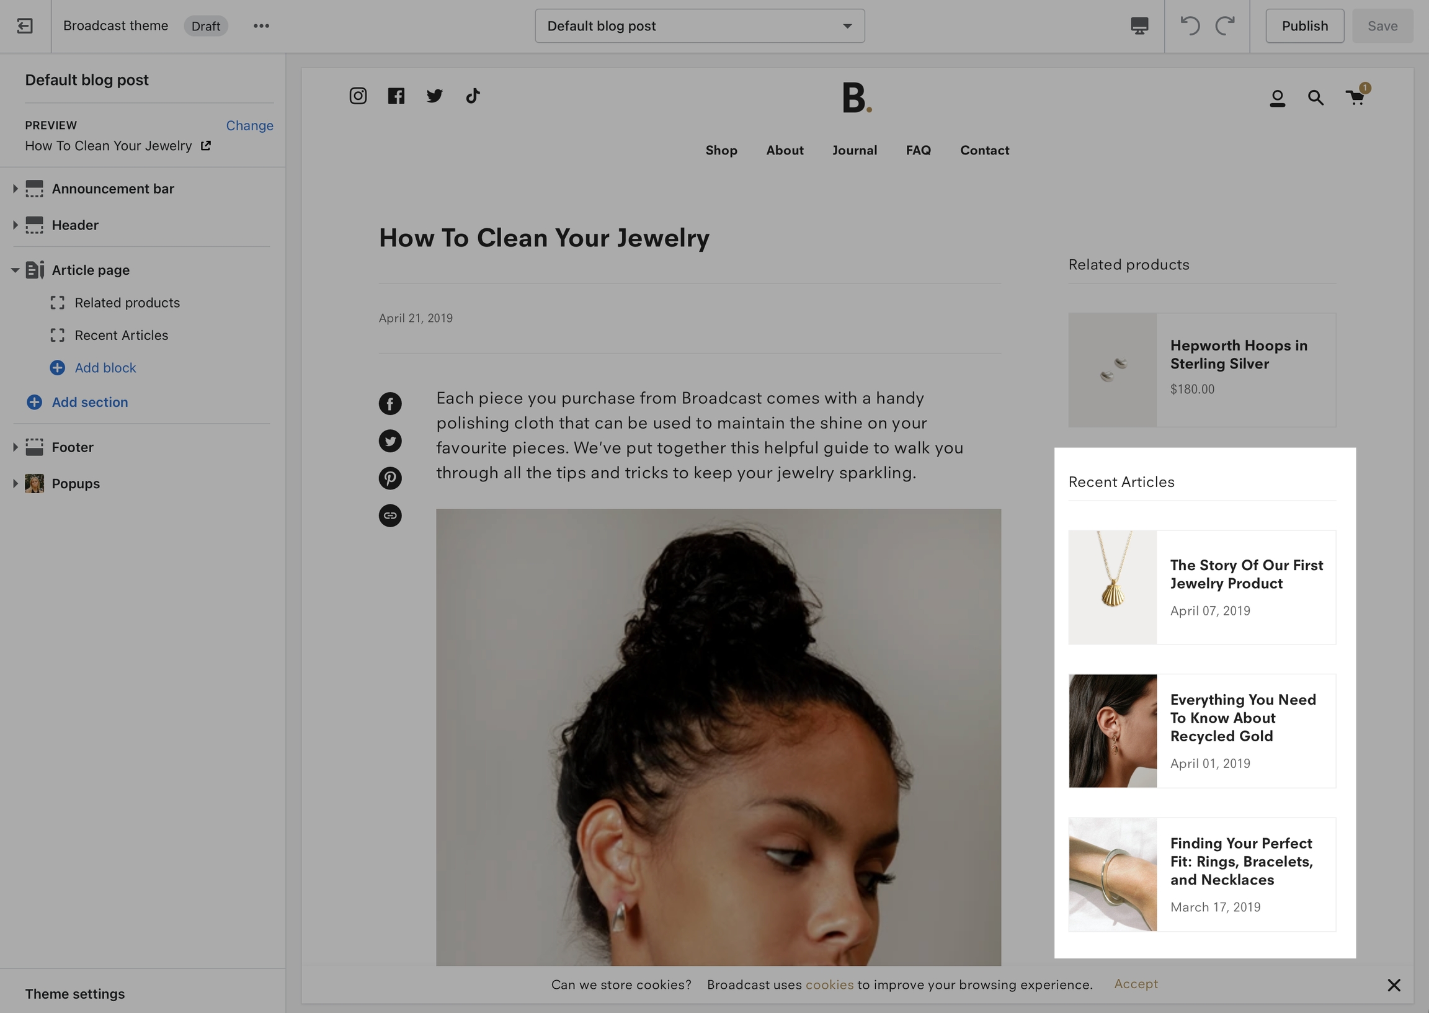Click the search magnifier in store header
The height and width of the screenshot is (1013, 1429).
(x=1315, y=98)
